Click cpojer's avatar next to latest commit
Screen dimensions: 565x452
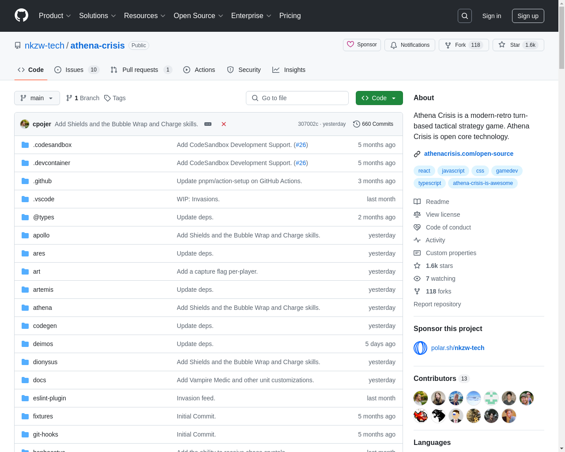25,124
